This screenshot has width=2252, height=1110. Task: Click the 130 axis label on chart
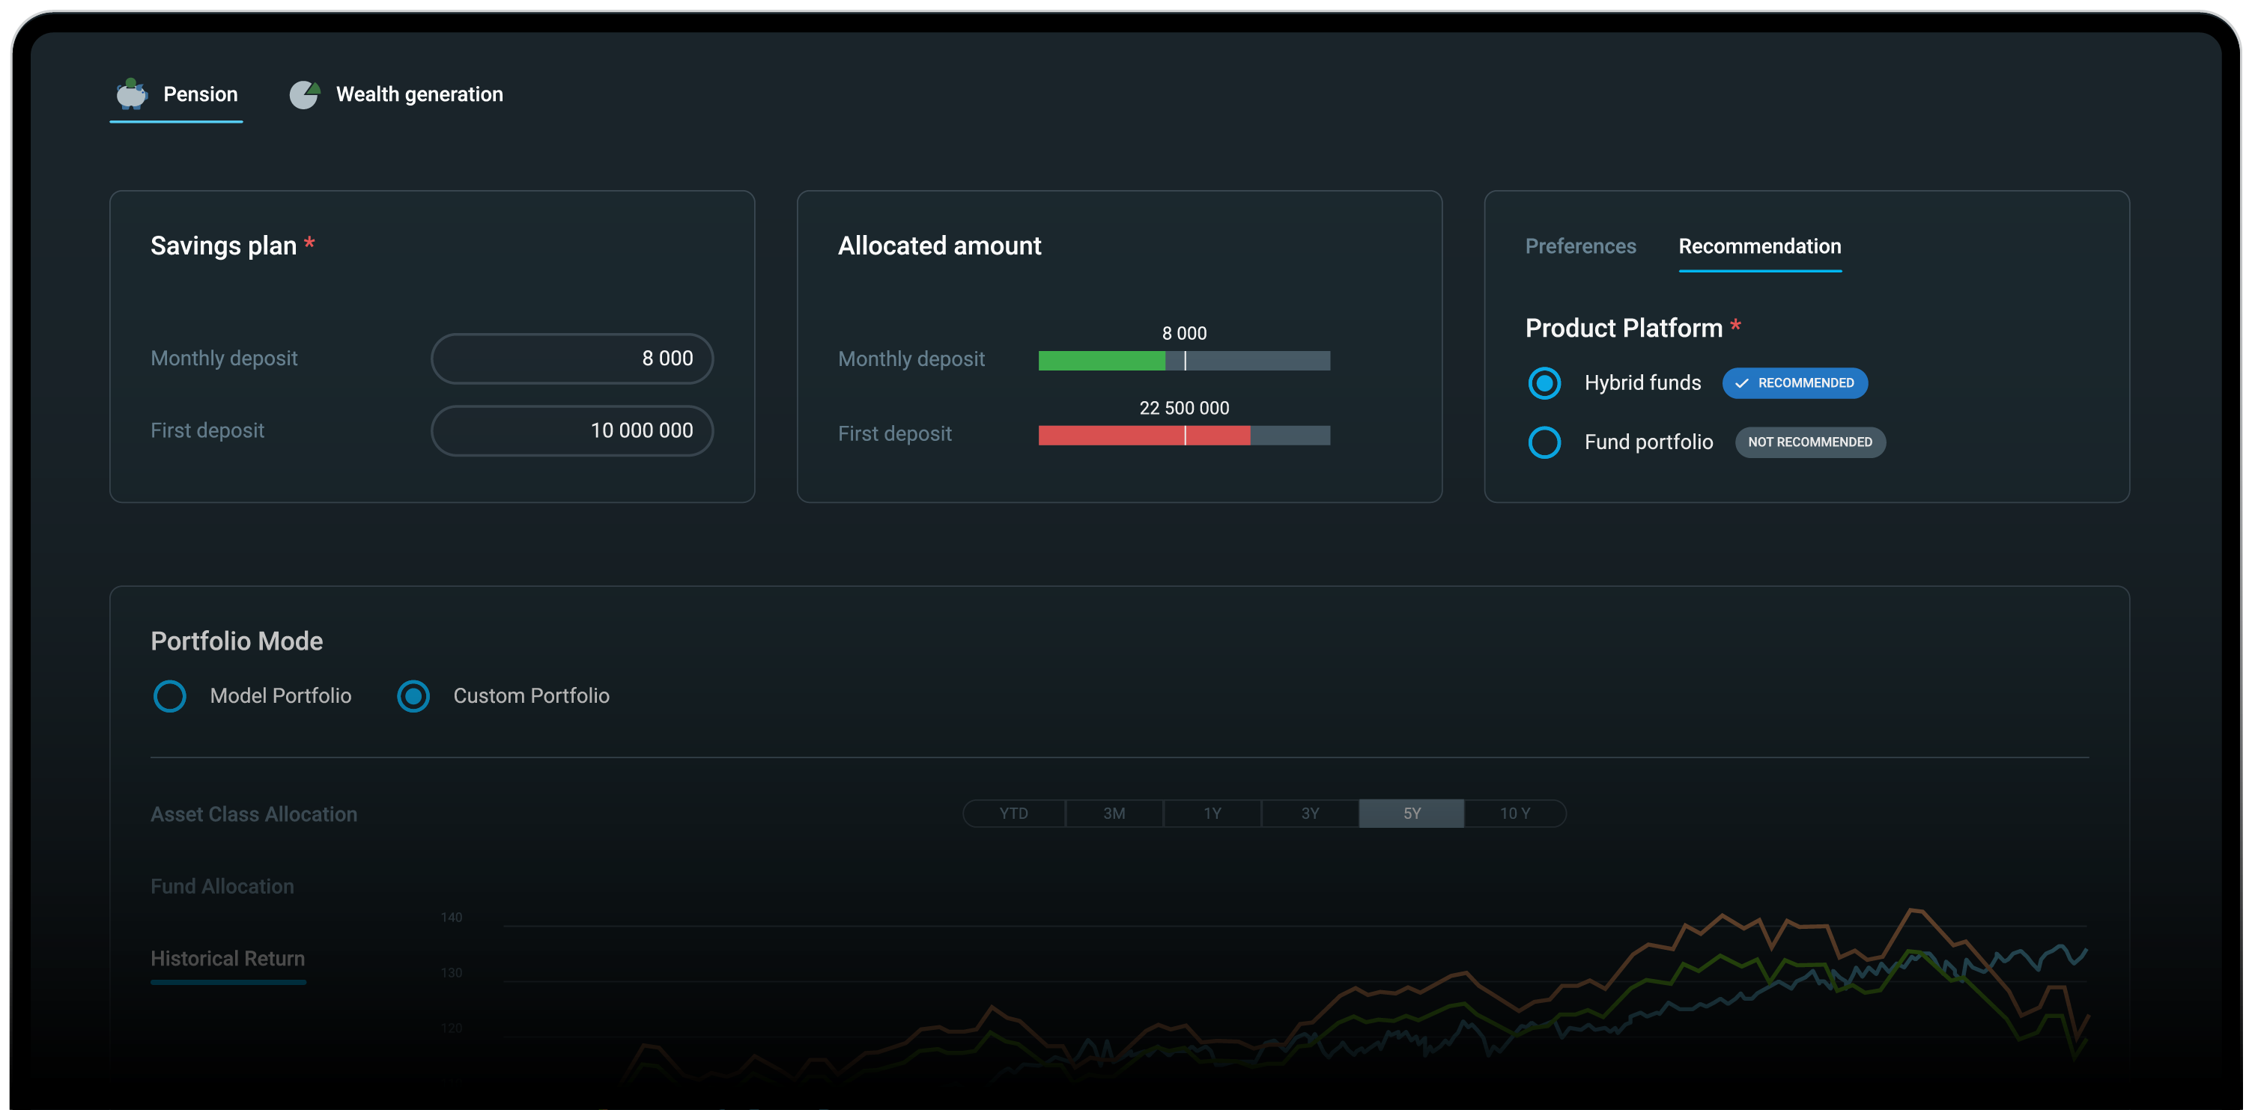click(451, 972)
